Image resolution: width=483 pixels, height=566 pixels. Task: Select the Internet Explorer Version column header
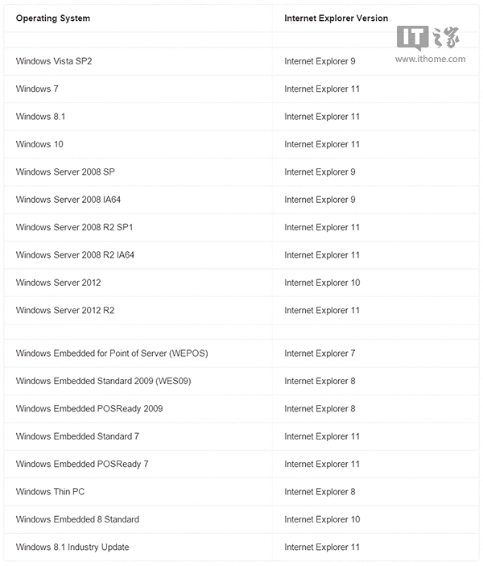336,18
